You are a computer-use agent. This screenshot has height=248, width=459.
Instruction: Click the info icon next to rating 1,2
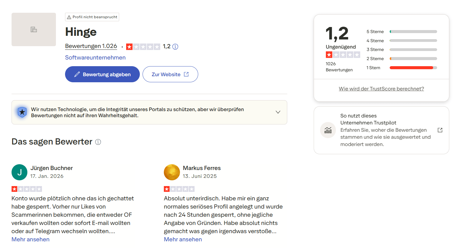tap(175, 46)
